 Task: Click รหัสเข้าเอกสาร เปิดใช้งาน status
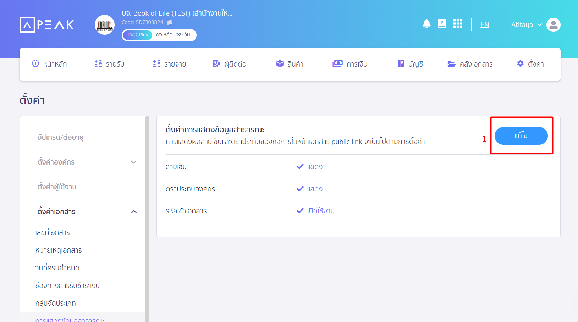pyautogui.click(x=315, y=211)
